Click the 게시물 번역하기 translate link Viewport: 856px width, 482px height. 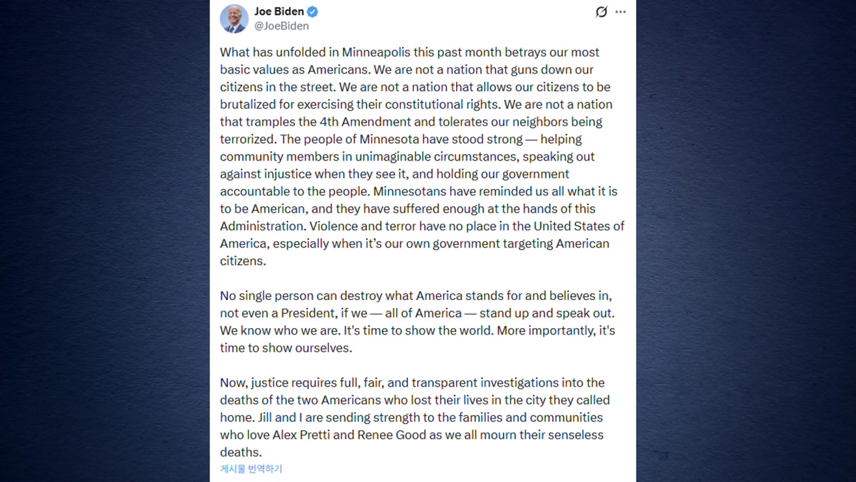[x=251, y=469]
